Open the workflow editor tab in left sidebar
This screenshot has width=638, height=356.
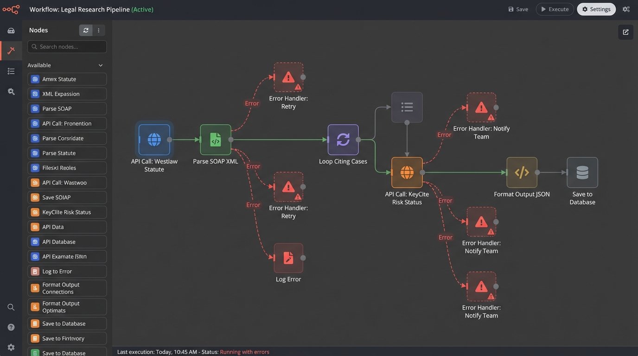coord(11,51)
